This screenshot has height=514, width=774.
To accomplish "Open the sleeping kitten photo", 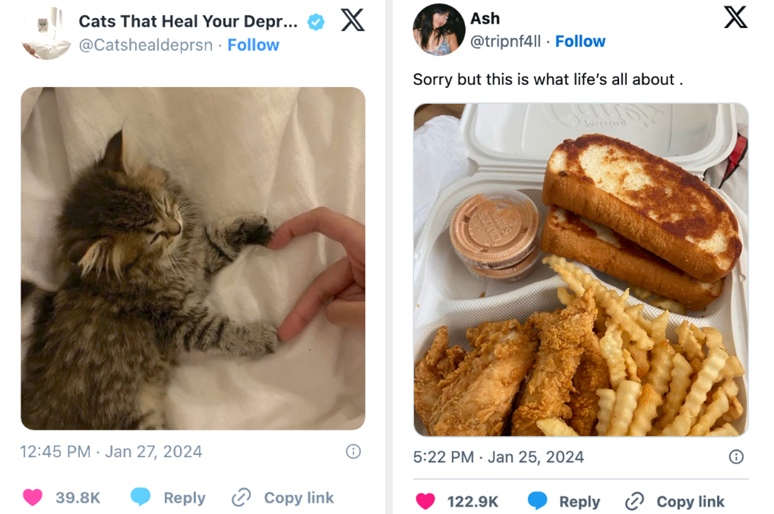I will (193, 258).
